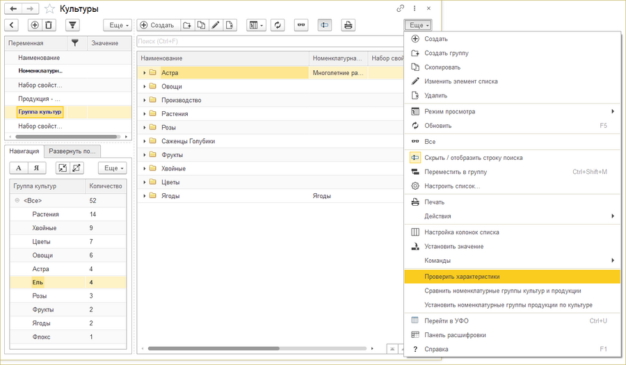Choose 'Настроить список...' from the menu

pos(452,186)
